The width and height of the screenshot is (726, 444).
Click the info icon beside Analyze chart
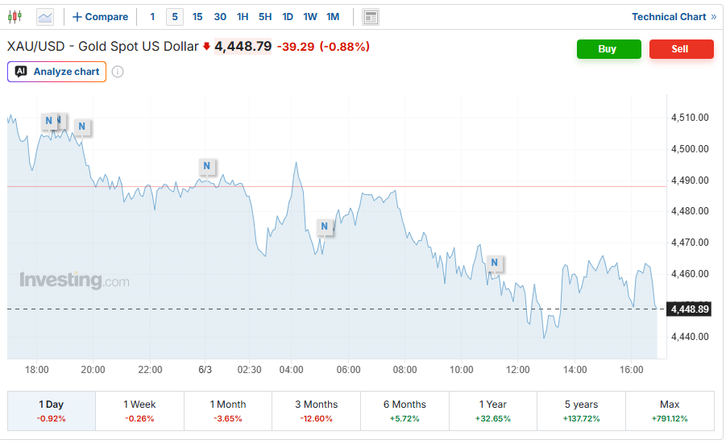point(118,72)
